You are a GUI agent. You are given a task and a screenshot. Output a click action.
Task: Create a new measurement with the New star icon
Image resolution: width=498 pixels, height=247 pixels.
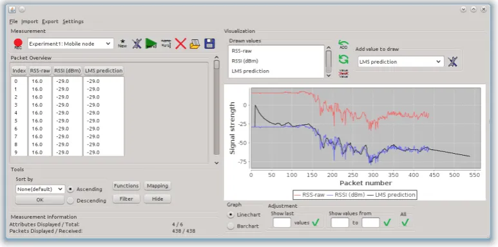122,44
